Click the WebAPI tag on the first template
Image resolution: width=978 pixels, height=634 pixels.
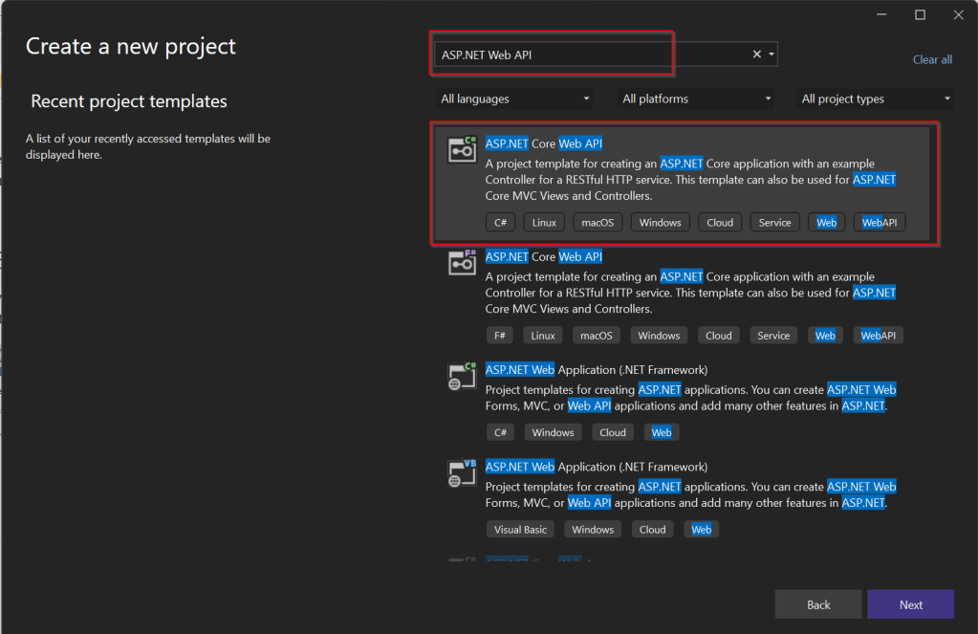(x=879, y=222)
